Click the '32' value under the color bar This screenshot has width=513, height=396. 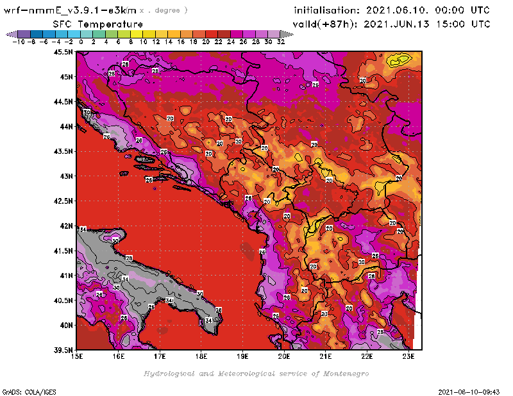pos(281,42)
